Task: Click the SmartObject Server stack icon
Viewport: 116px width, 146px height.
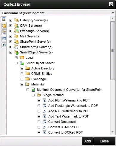Action: click(x=22, y=63)
